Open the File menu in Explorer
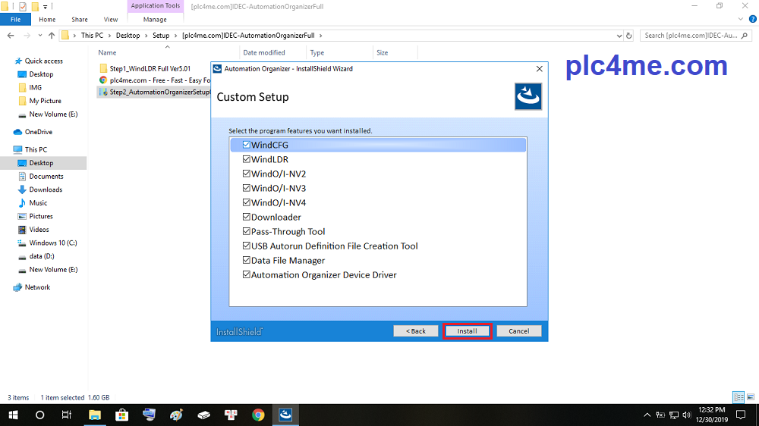This screenshot has height=426, width=759. point(15,19)
